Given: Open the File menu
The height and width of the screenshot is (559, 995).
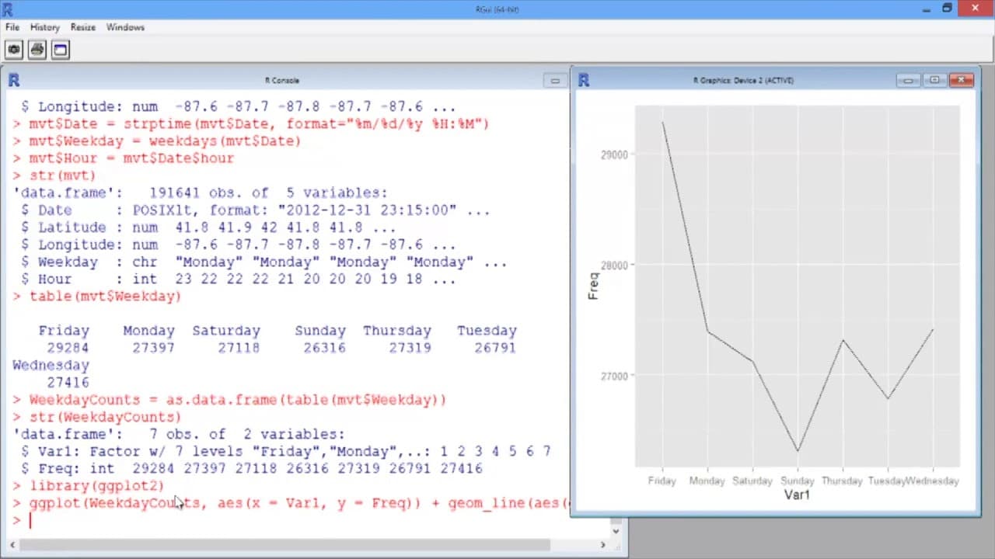Looking at the screenshot, I should [x=12, y=27].
